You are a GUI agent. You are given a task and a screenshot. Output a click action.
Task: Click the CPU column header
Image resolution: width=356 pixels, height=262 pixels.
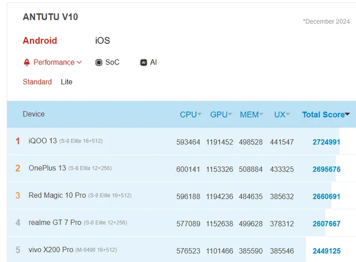point(188,114)
